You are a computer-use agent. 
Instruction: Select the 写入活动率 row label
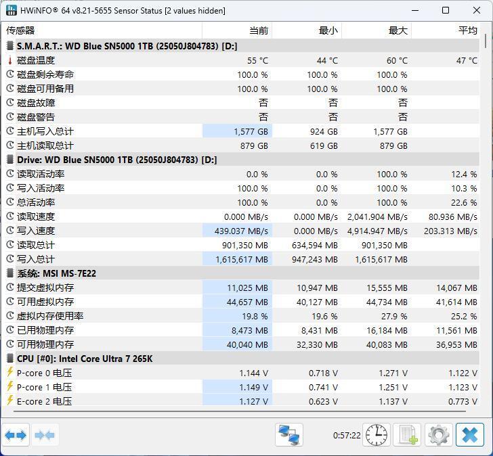pos(41,188)
